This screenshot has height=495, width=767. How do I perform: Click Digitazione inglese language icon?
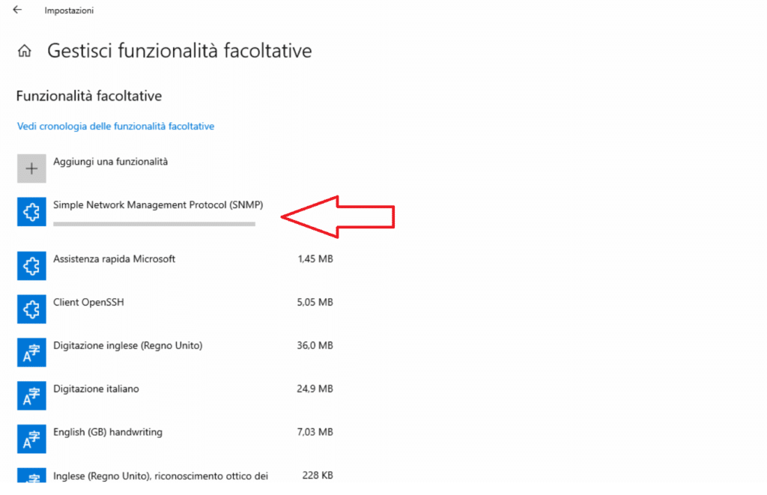point(31,352)
